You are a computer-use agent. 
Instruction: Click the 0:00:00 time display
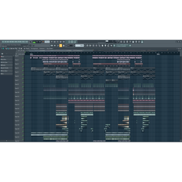click(x=72, y=42)
